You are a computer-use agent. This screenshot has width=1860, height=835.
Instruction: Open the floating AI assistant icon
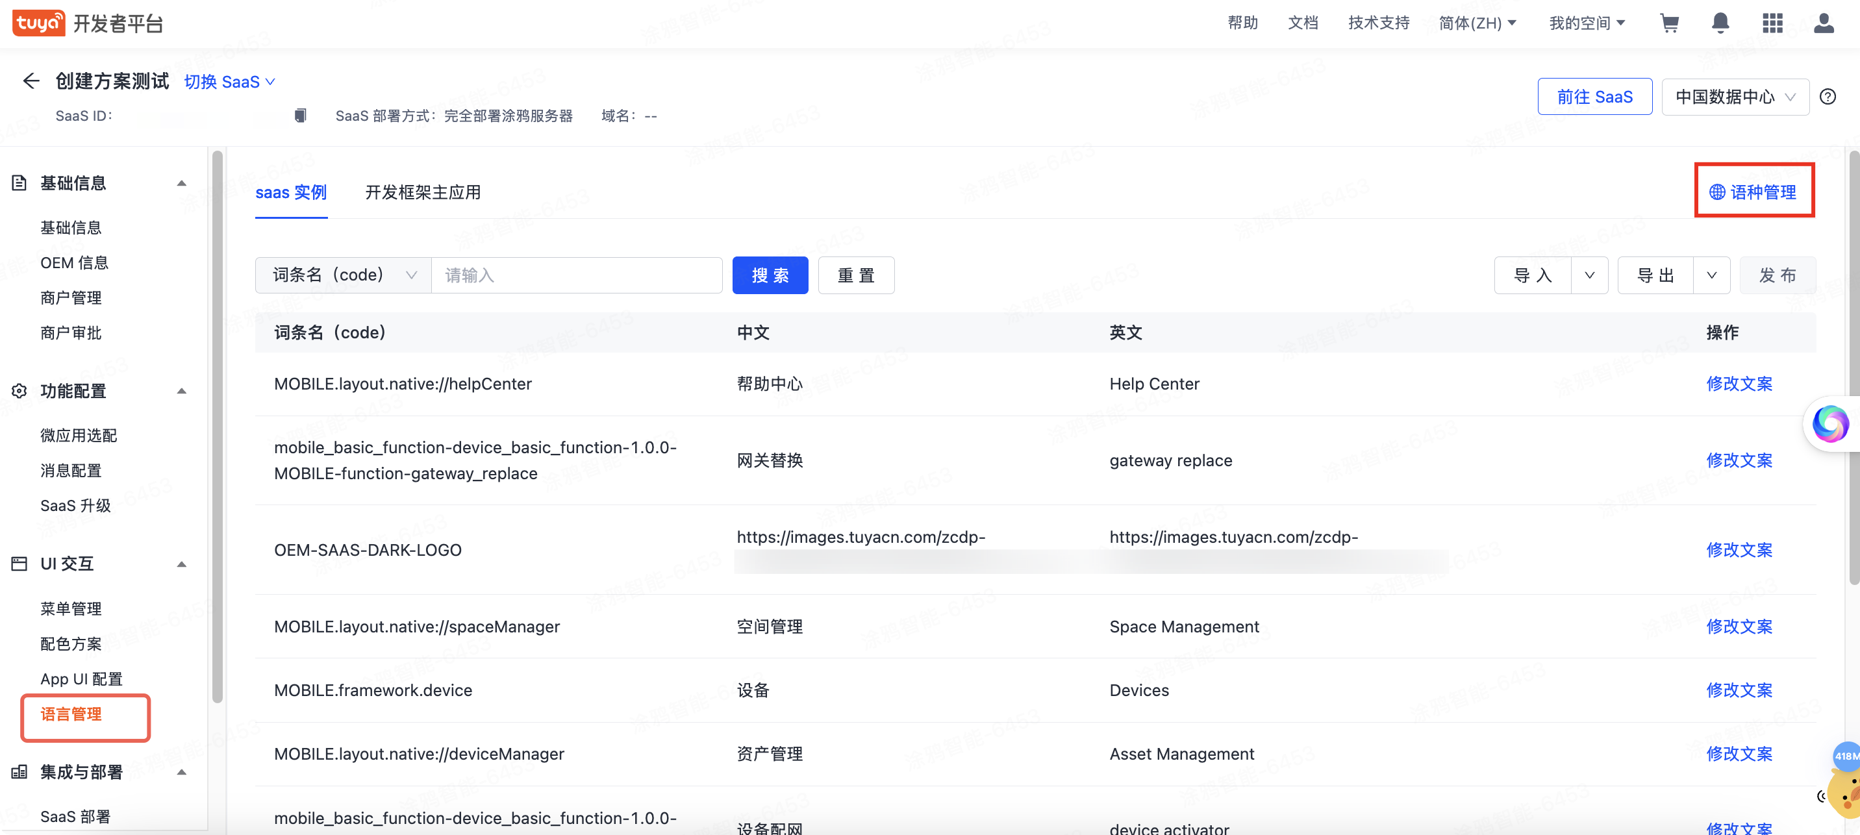tap(1830, 425)
